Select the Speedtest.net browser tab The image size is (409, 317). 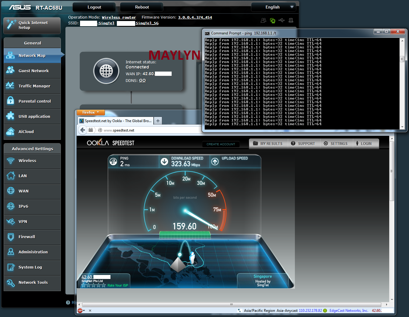(115, 121)
